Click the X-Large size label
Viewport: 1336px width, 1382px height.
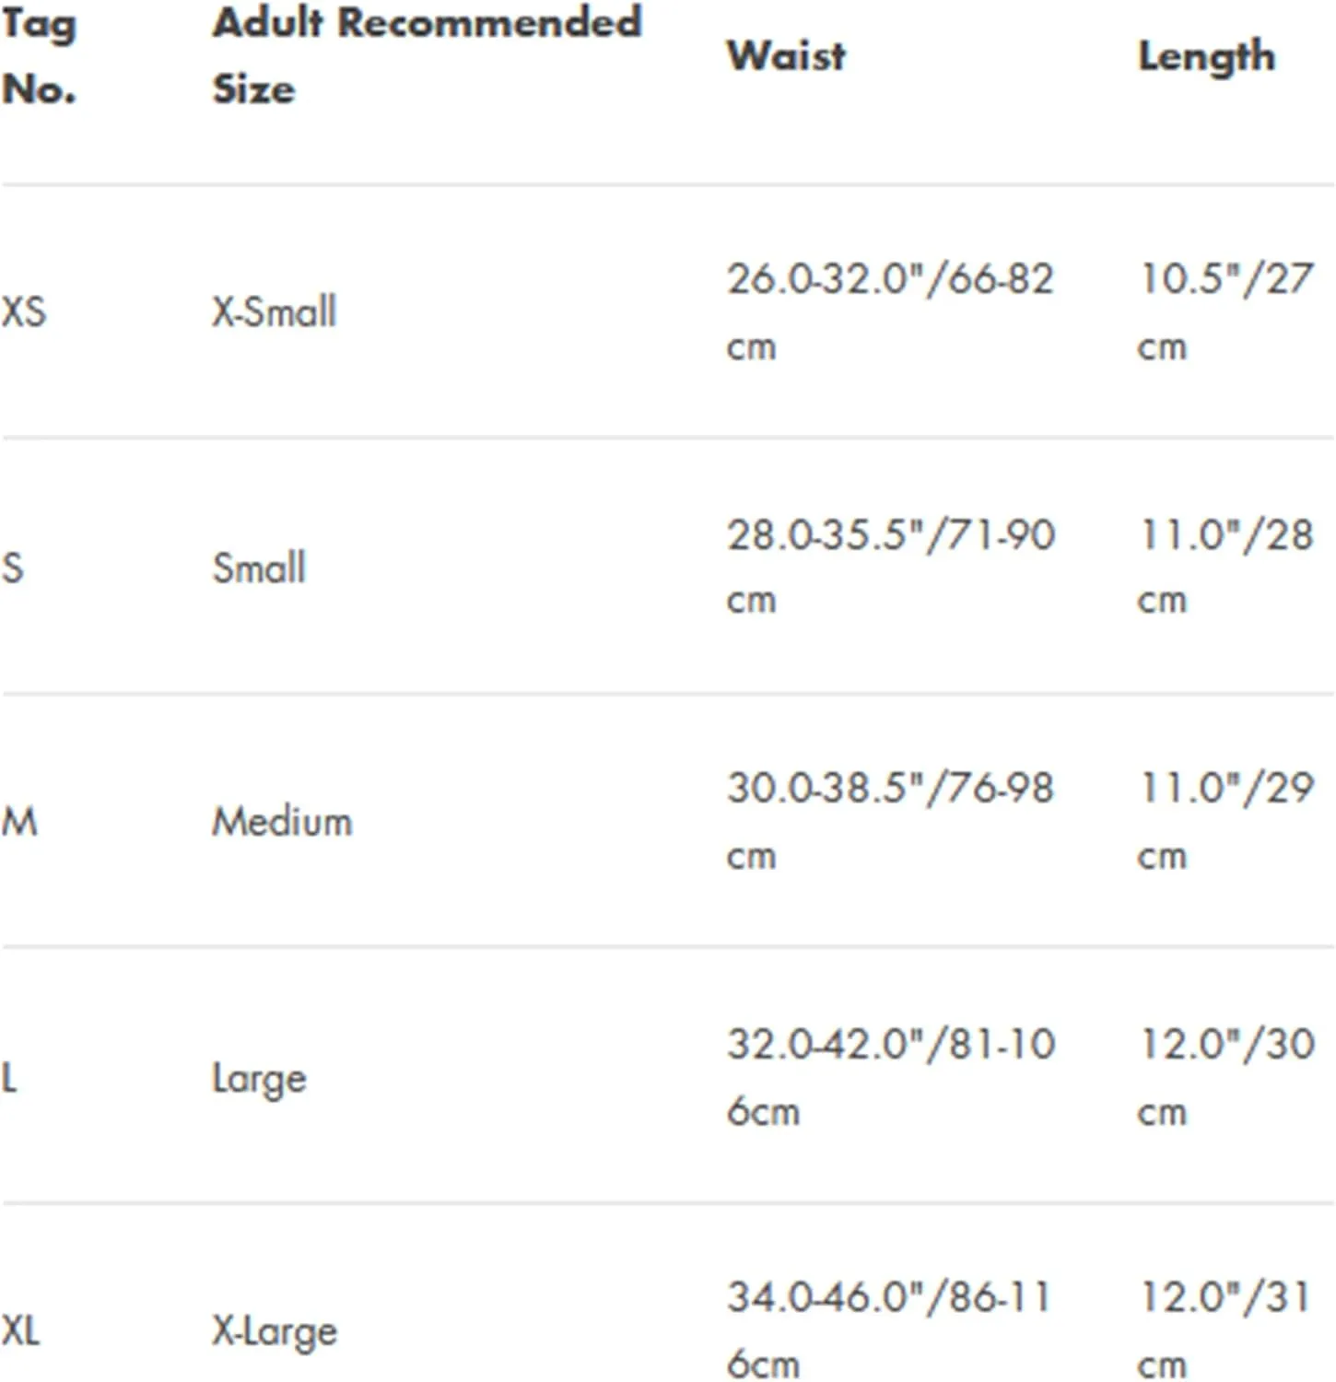[275, 1332]
